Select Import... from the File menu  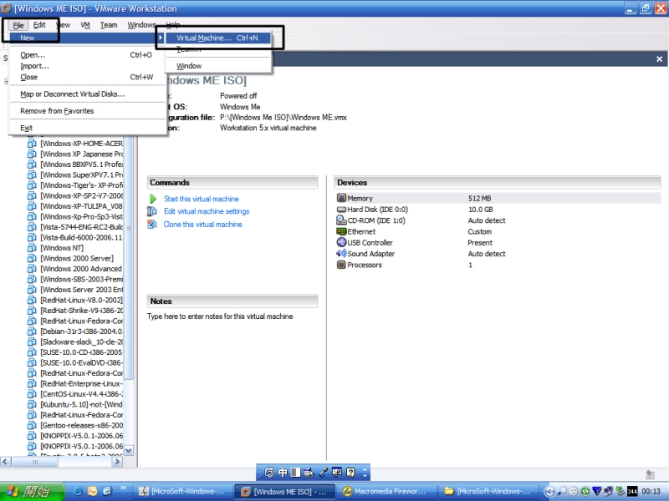[x=87, y=66]
